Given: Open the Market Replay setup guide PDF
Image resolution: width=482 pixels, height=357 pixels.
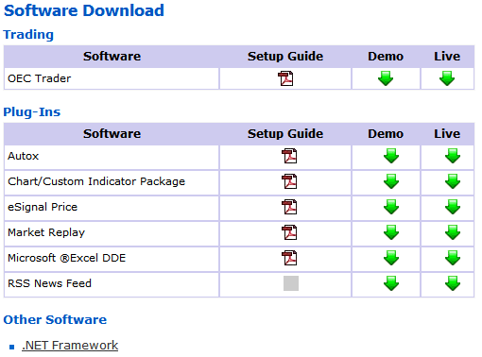Looking at the screenshot, I should (x=289, y=232).
